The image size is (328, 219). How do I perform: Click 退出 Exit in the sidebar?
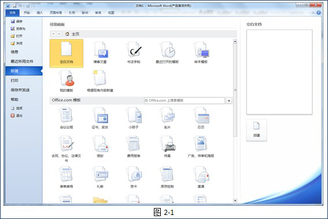click(17, 116)
